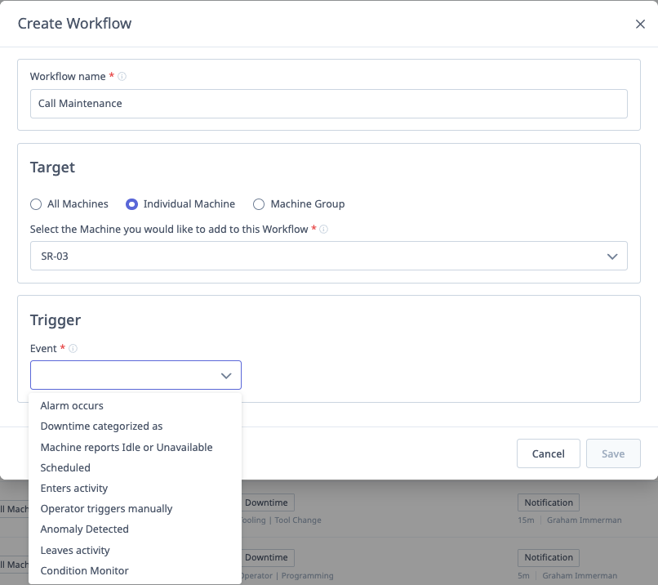658x585 pixels.
Task: Click the Save button
Action: pyautogui.click(x=613, y=453)
